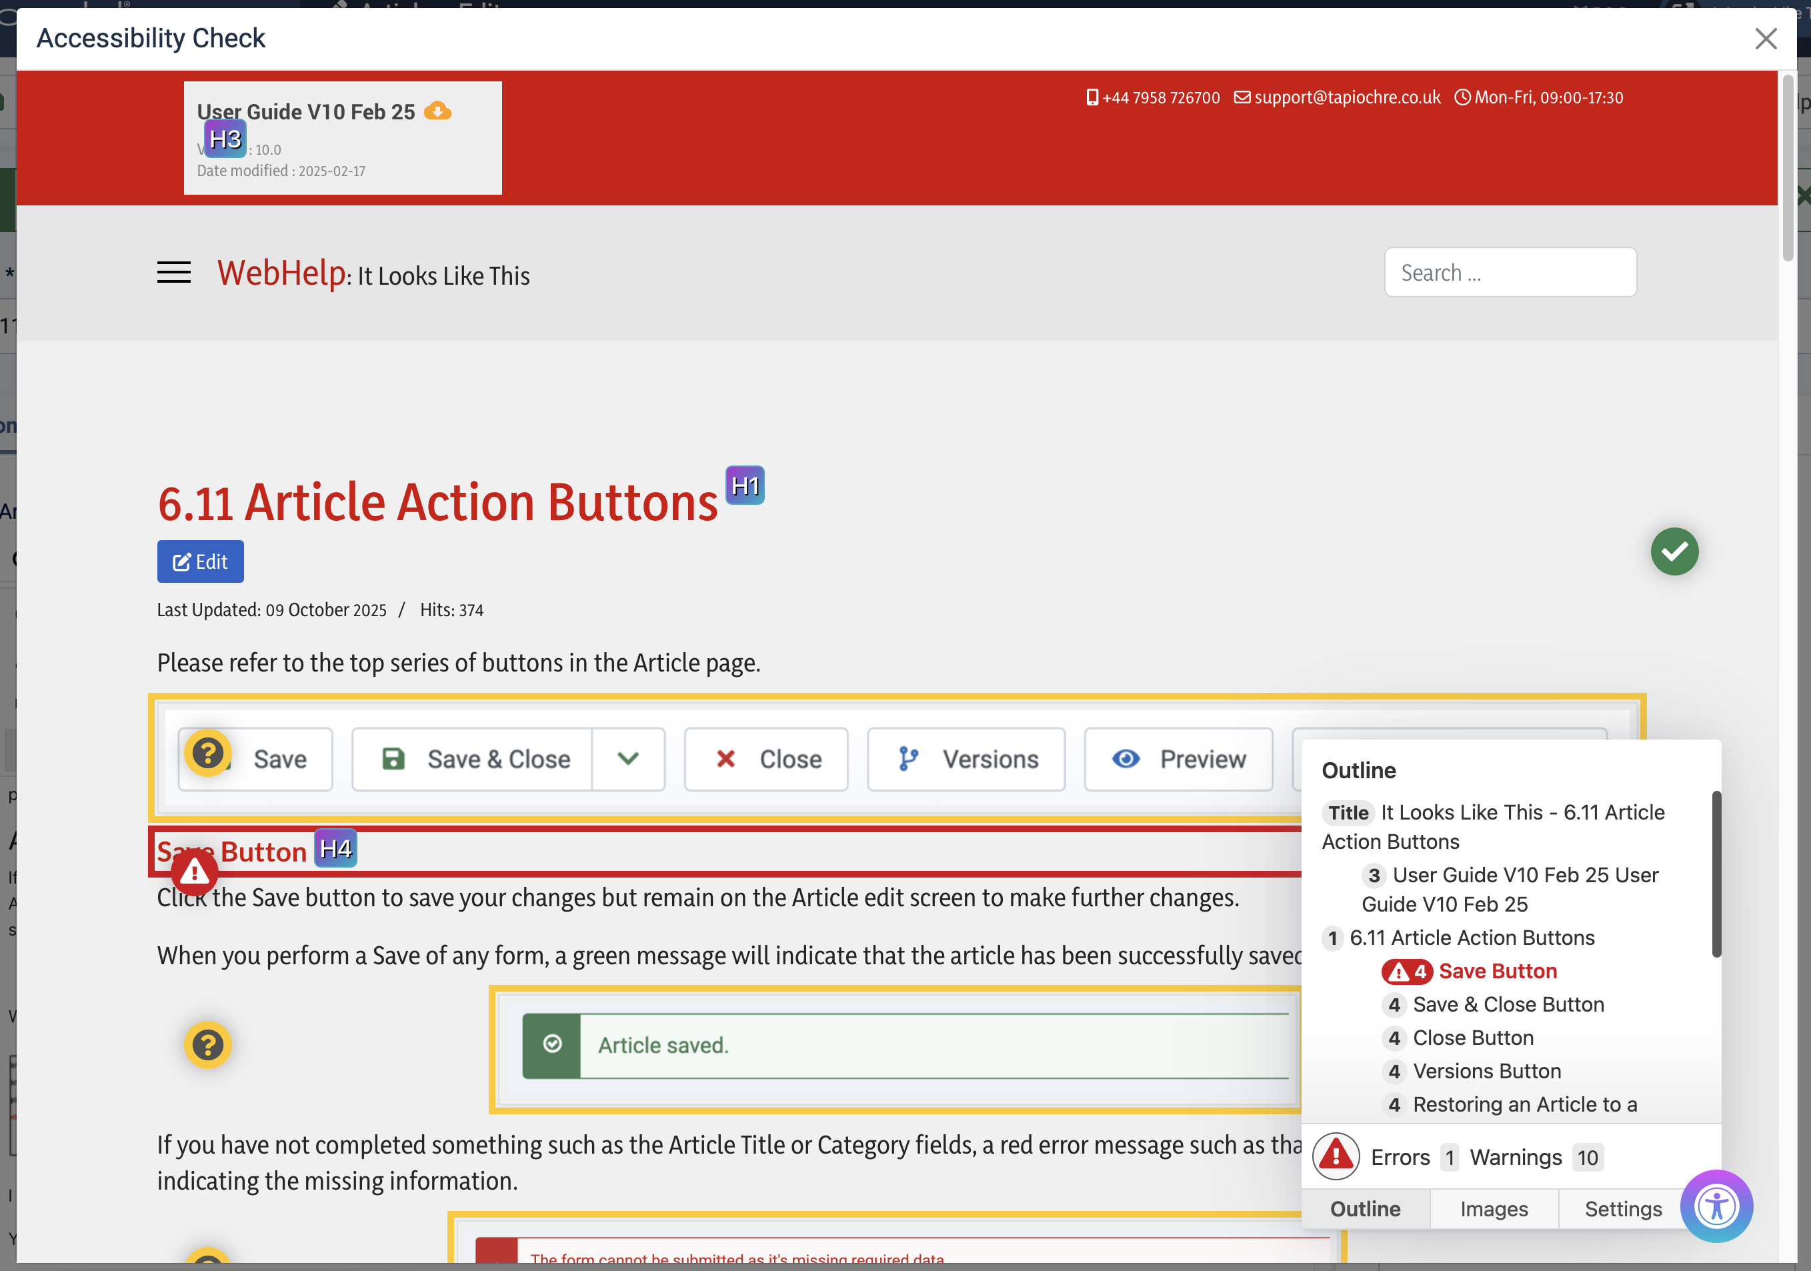Image resolution: width=1811 pixels, height=1271 pixels.
Task: Switch to the Images tab
Action: tap(1494, 1209)
